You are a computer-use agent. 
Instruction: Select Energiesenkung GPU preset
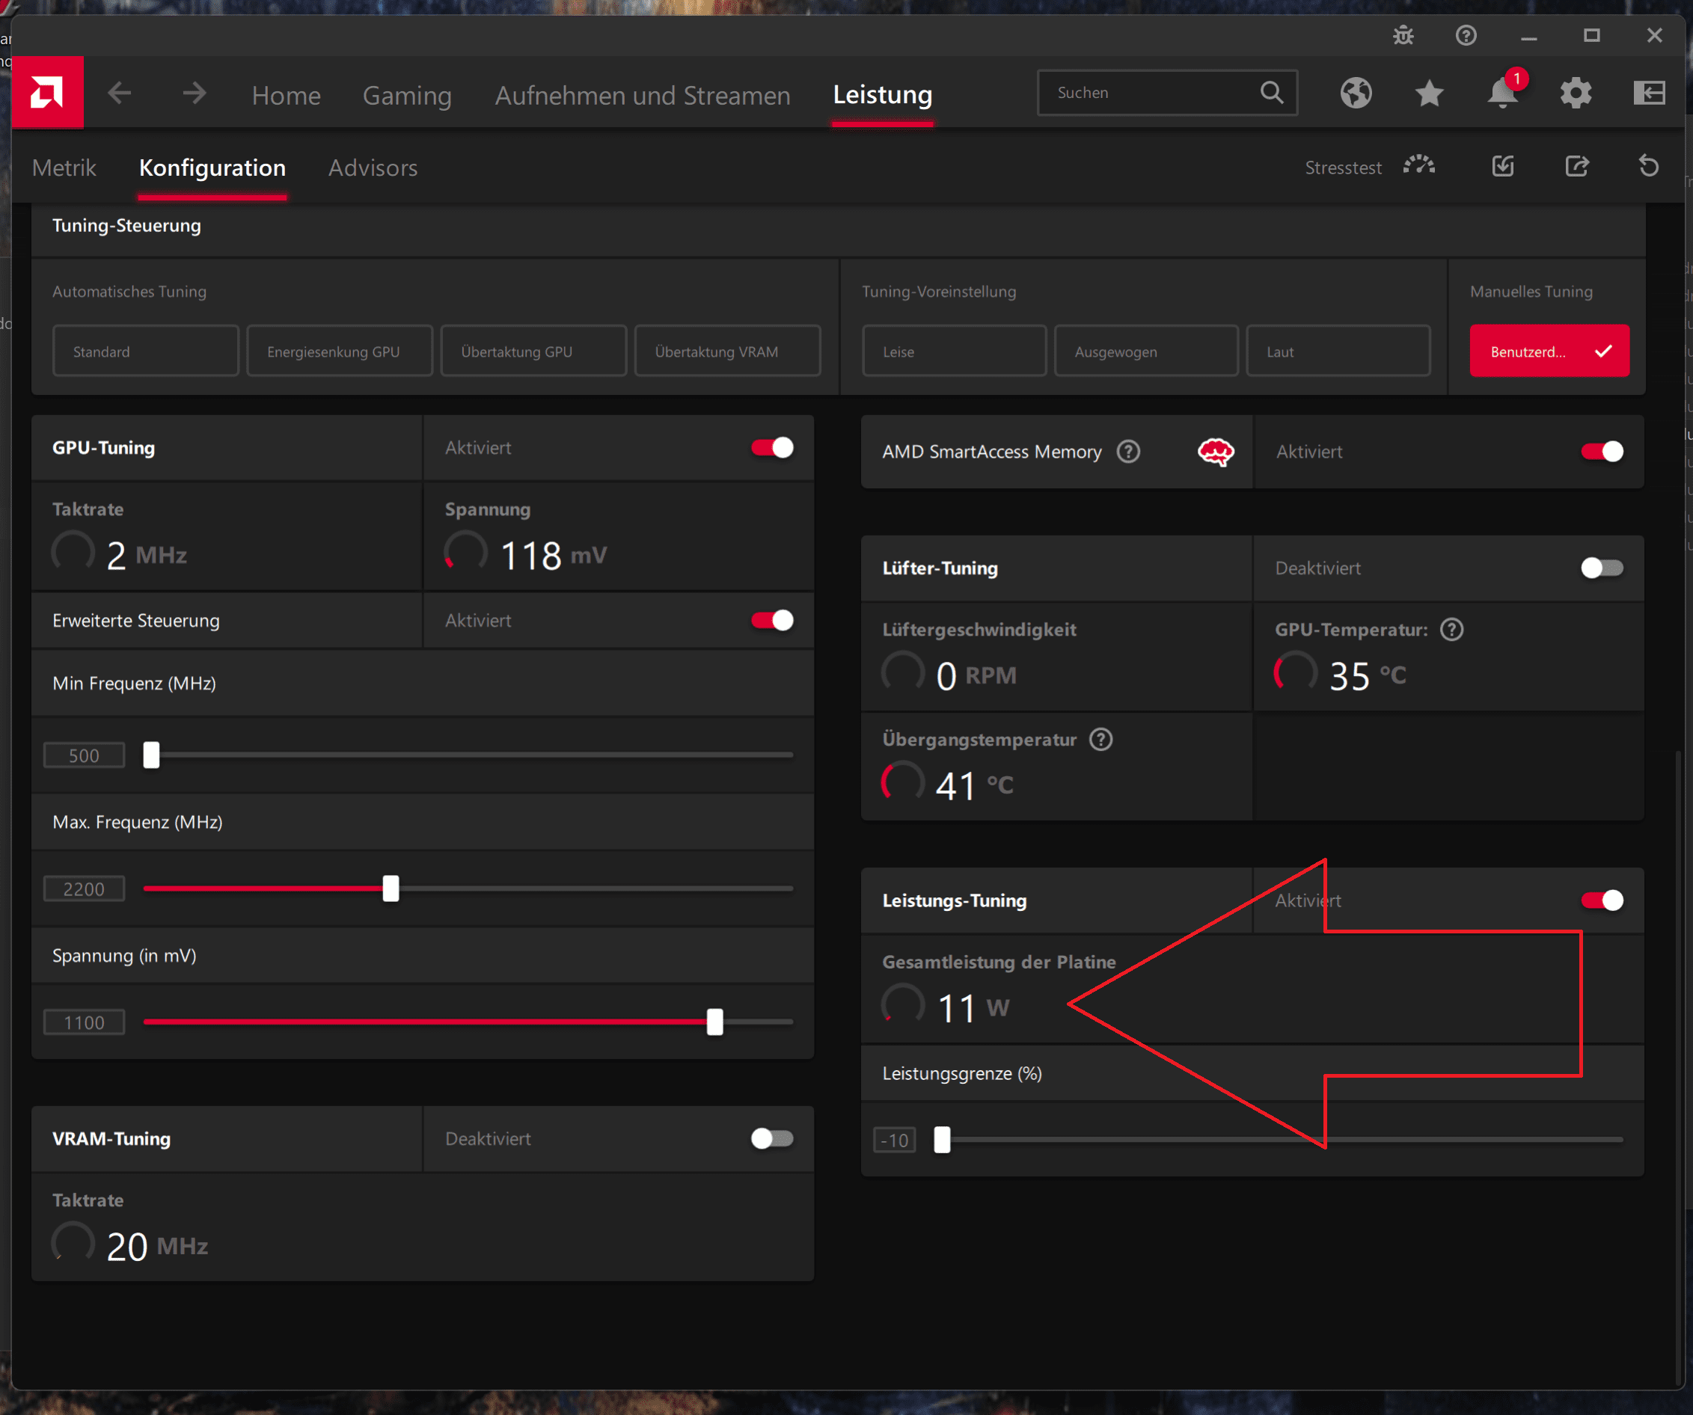pyautogui.click(x=340, y=352)
